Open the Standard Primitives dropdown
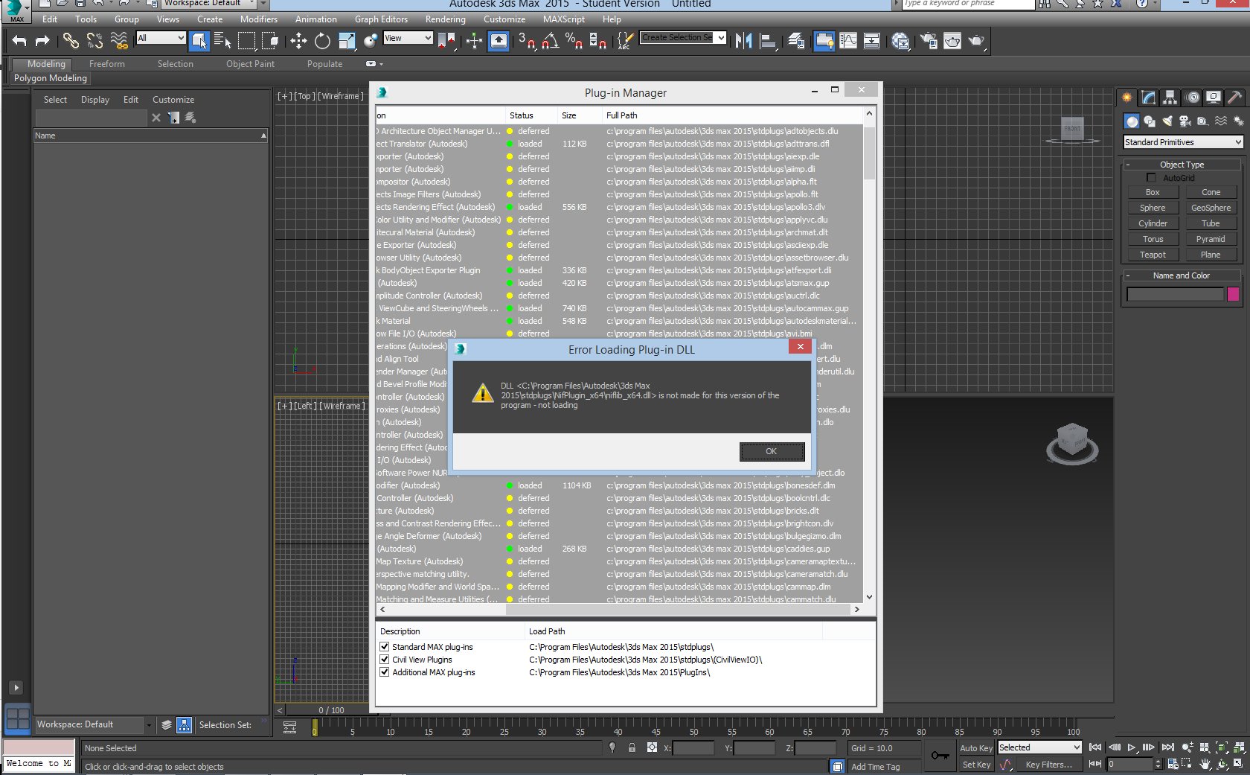Image resolution: width=1250 pixels, height=775 pixels. [1183, 142]
